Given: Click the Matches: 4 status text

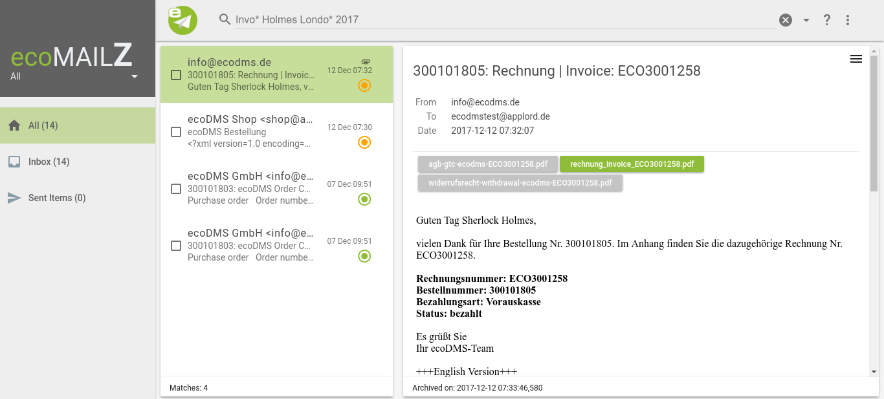Looking at the screenshot, I should coord(188,388).
